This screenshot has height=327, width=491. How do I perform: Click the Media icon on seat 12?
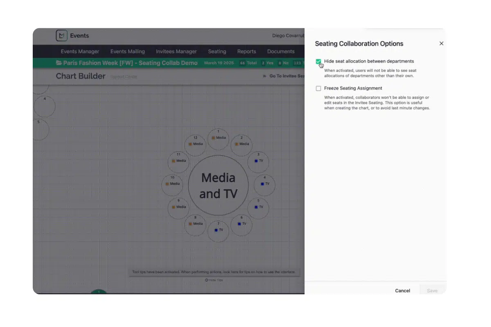tap(190, 144)
